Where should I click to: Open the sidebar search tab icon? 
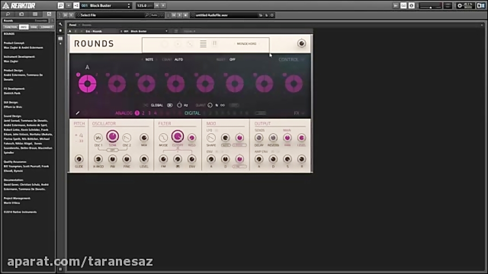[8, 14]
